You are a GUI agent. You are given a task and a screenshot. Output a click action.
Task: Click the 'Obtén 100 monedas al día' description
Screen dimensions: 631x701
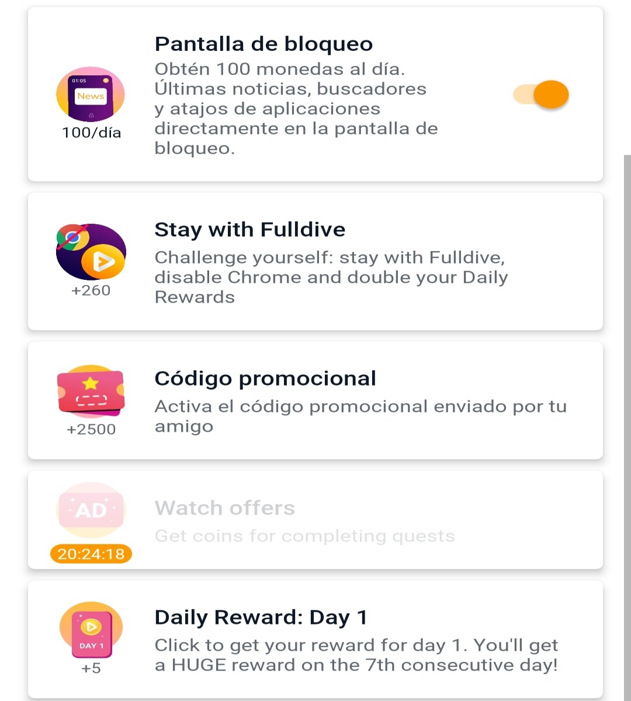pyautogui.click(x=280, y=69)
